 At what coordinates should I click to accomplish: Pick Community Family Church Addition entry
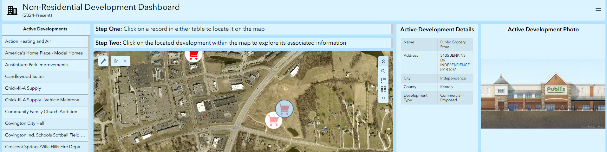pyautogui.click(x=41, y=111)
